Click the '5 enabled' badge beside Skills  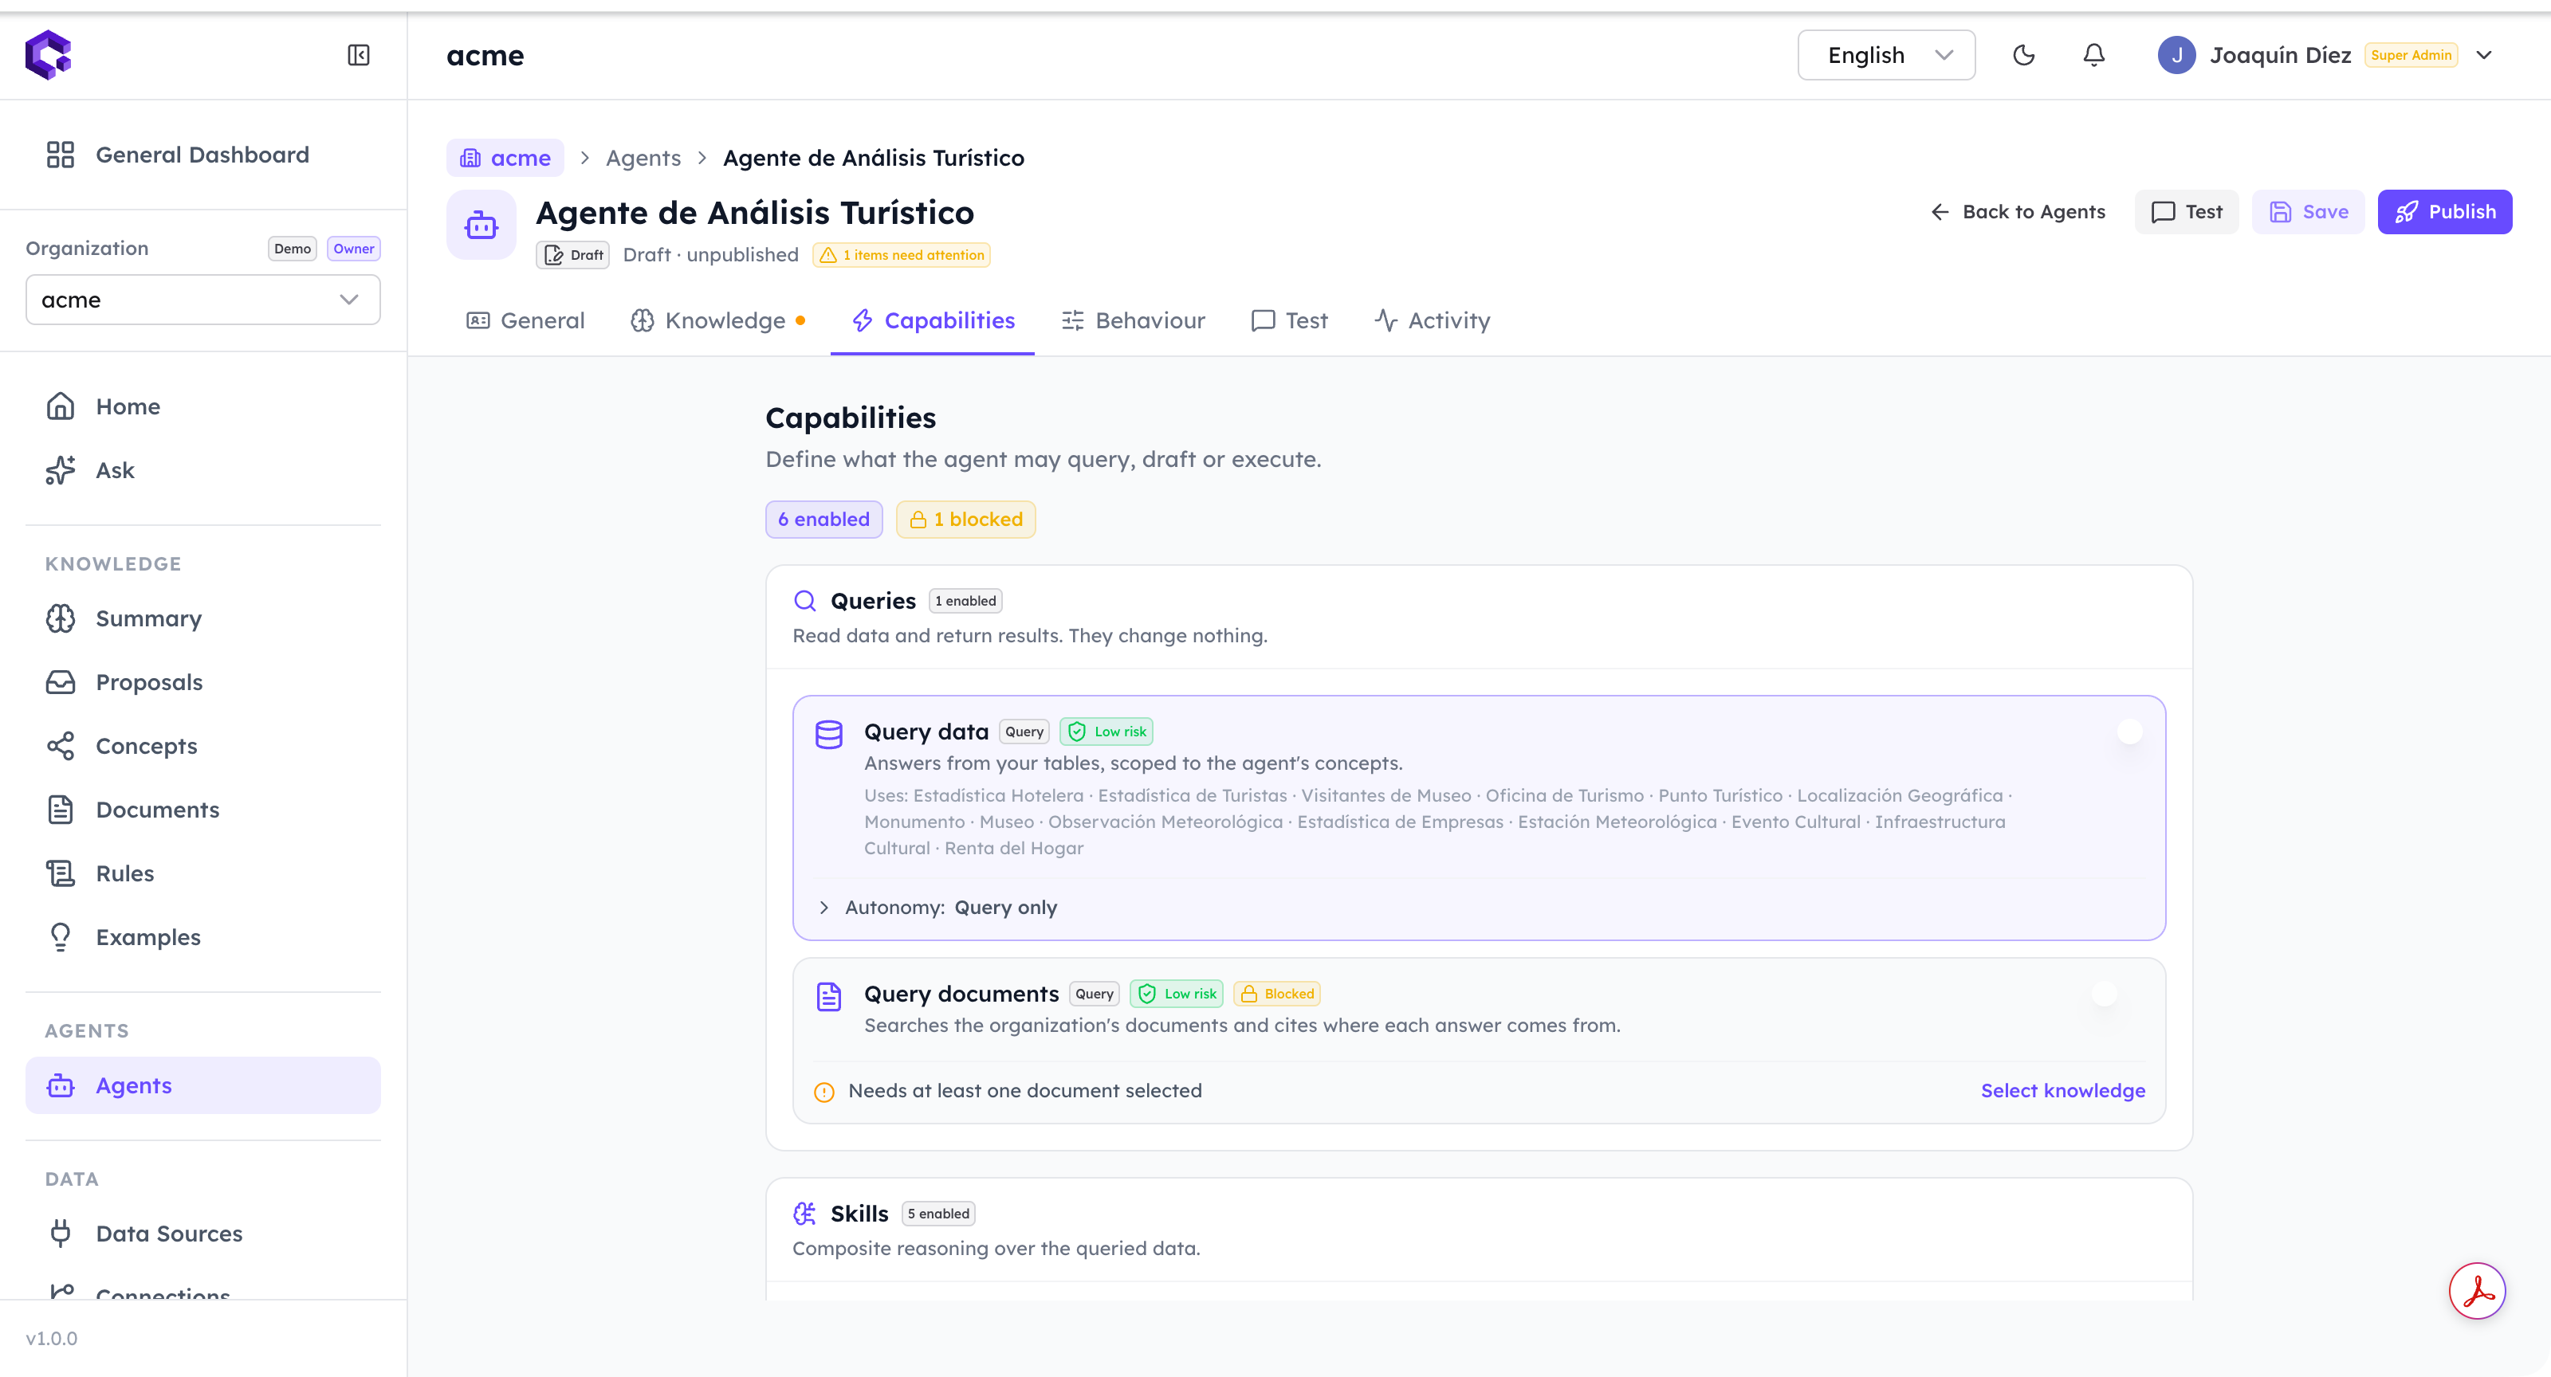pyautogui.click(x=937, y=1214)
